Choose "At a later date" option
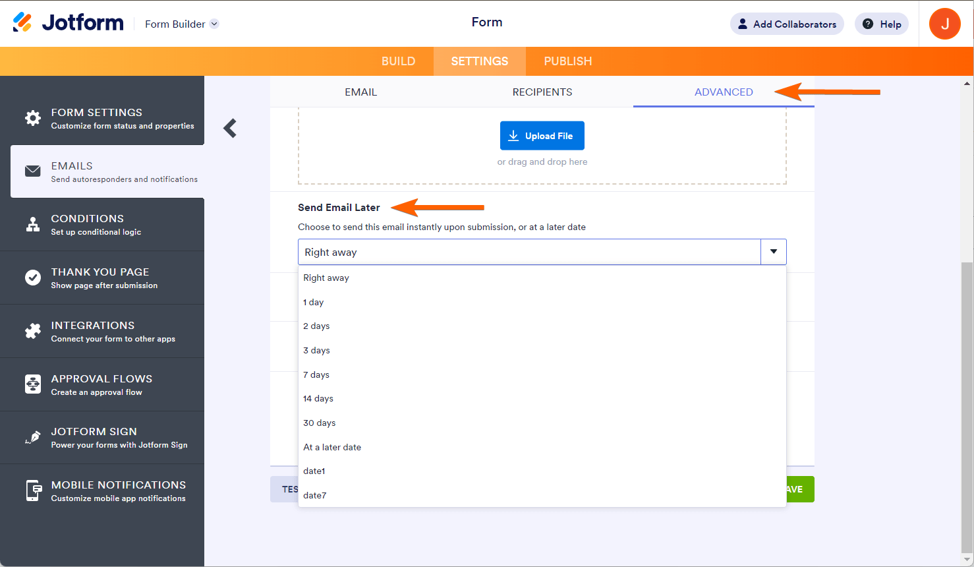Image resolution: width=974 pixels, height=567 pixels. [332, 447]
